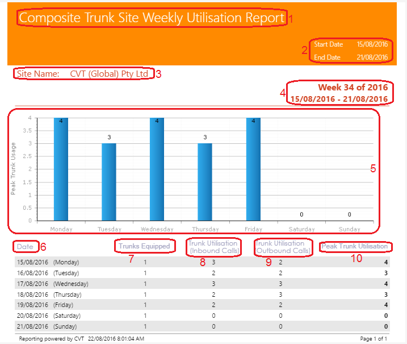Click the Week 34 of 2016 heading
Viewport: 407px width, 344px height.
[x=353, y=88]
